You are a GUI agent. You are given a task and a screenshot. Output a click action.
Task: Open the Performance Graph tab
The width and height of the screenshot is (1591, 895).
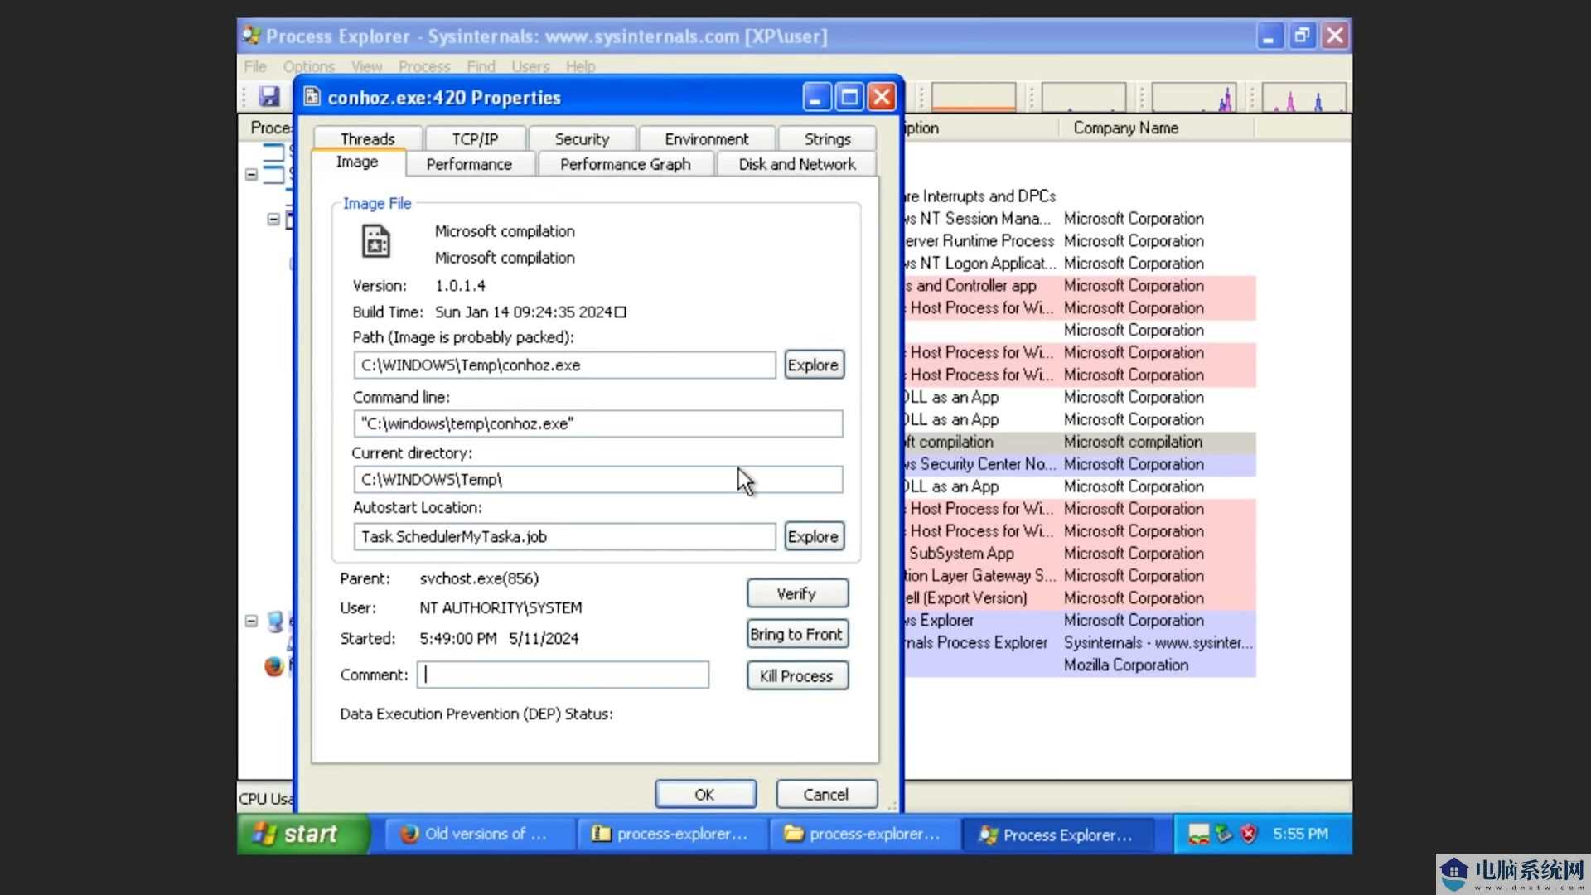point(625,164)
